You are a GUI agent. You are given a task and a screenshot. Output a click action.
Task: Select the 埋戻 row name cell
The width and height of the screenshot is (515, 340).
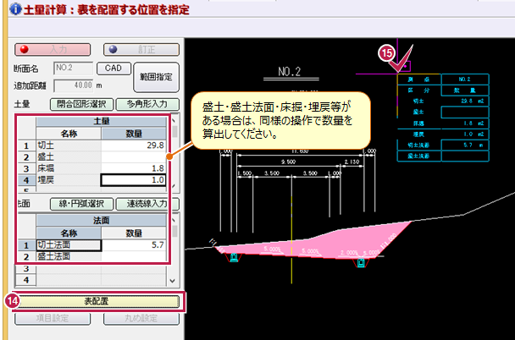[69, 180]
